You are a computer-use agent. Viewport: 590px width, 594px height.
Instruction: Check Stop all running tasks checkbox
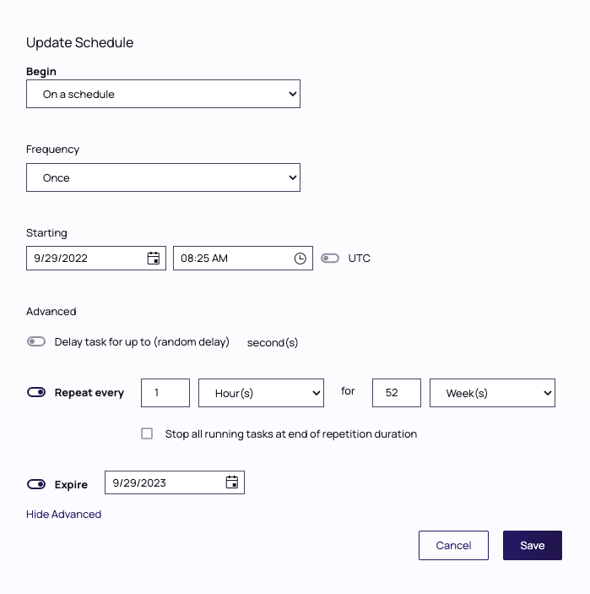tap(147, 433)
